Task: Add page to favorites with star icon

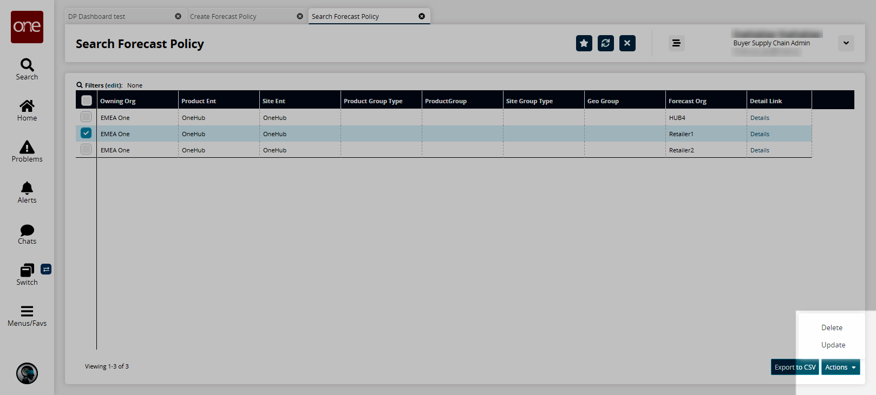Action: coord(584,43)
